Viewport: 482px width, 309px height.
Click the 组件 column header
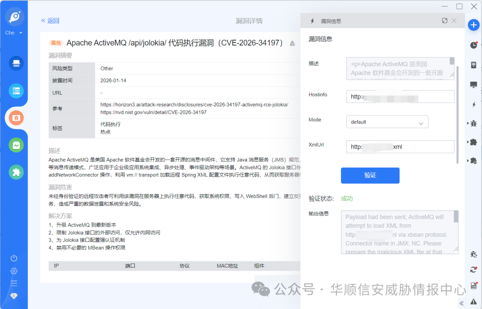[259, 266]
